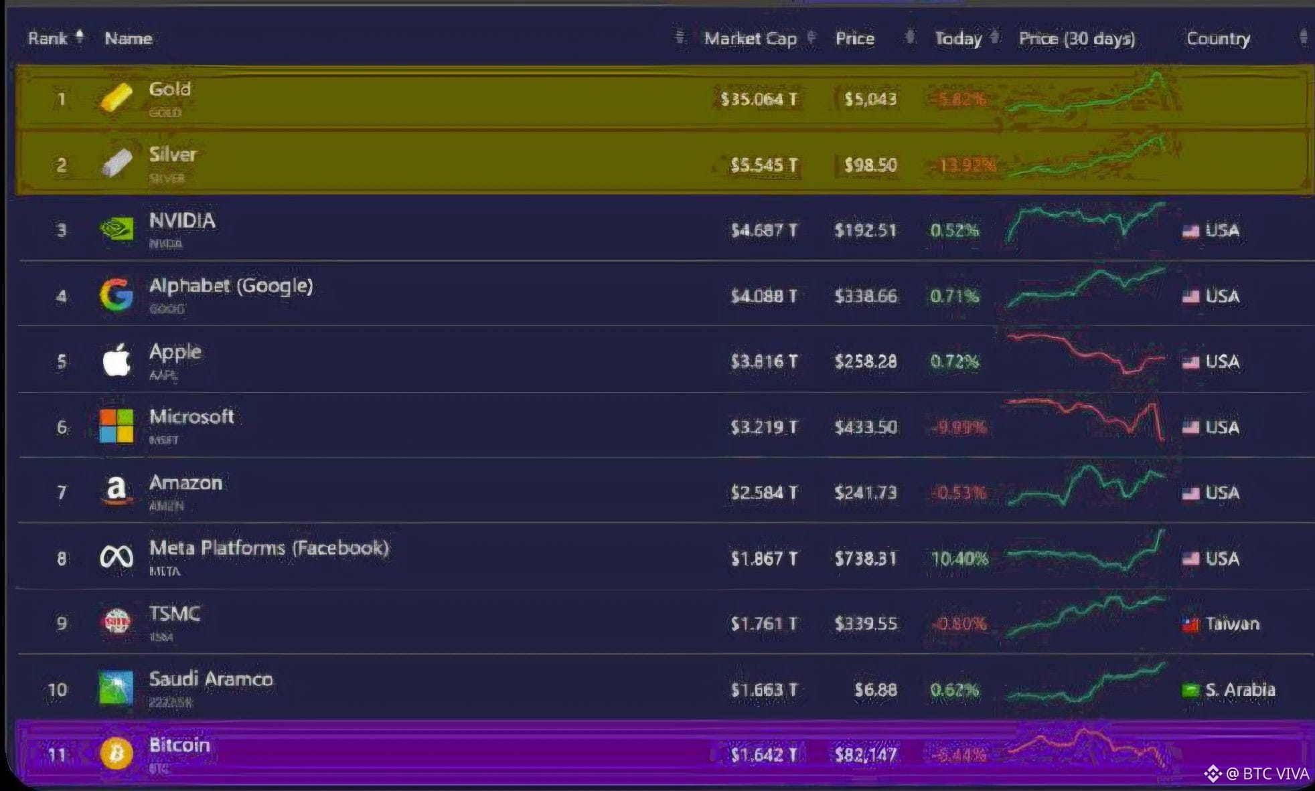Sort table by Market Cap column
The image size is (1315, 791).
pyautogui.click(x=759, y=39)
